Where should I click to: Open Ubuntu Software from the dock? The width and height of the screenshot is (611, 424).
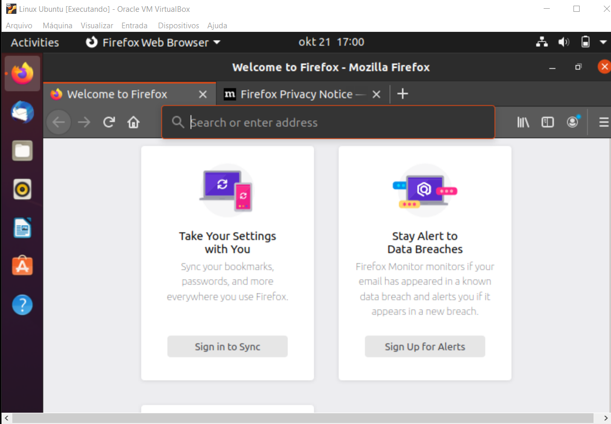coord(22,266)
